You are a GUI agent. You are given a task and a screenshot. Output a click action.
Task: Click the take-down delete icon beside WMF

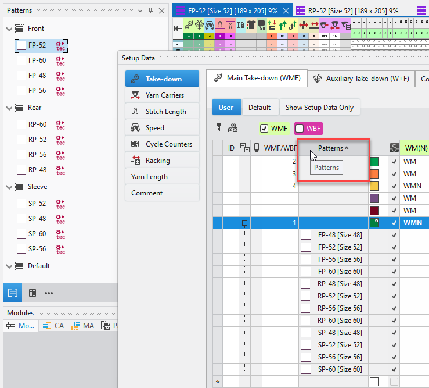point(232,128)
